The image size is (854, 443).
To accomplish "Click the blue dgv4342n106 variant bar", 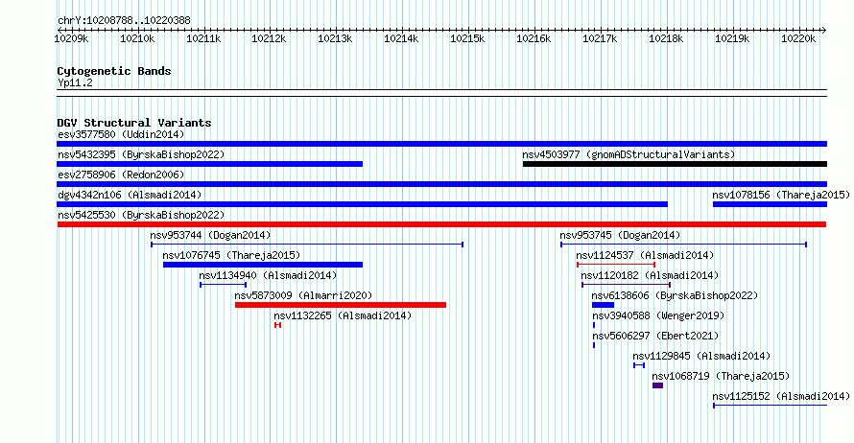I will coord(362,204).
